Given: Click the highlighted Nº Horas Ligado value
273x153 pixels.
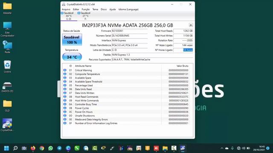Looking at the screenshot, I should click(183, 50).
